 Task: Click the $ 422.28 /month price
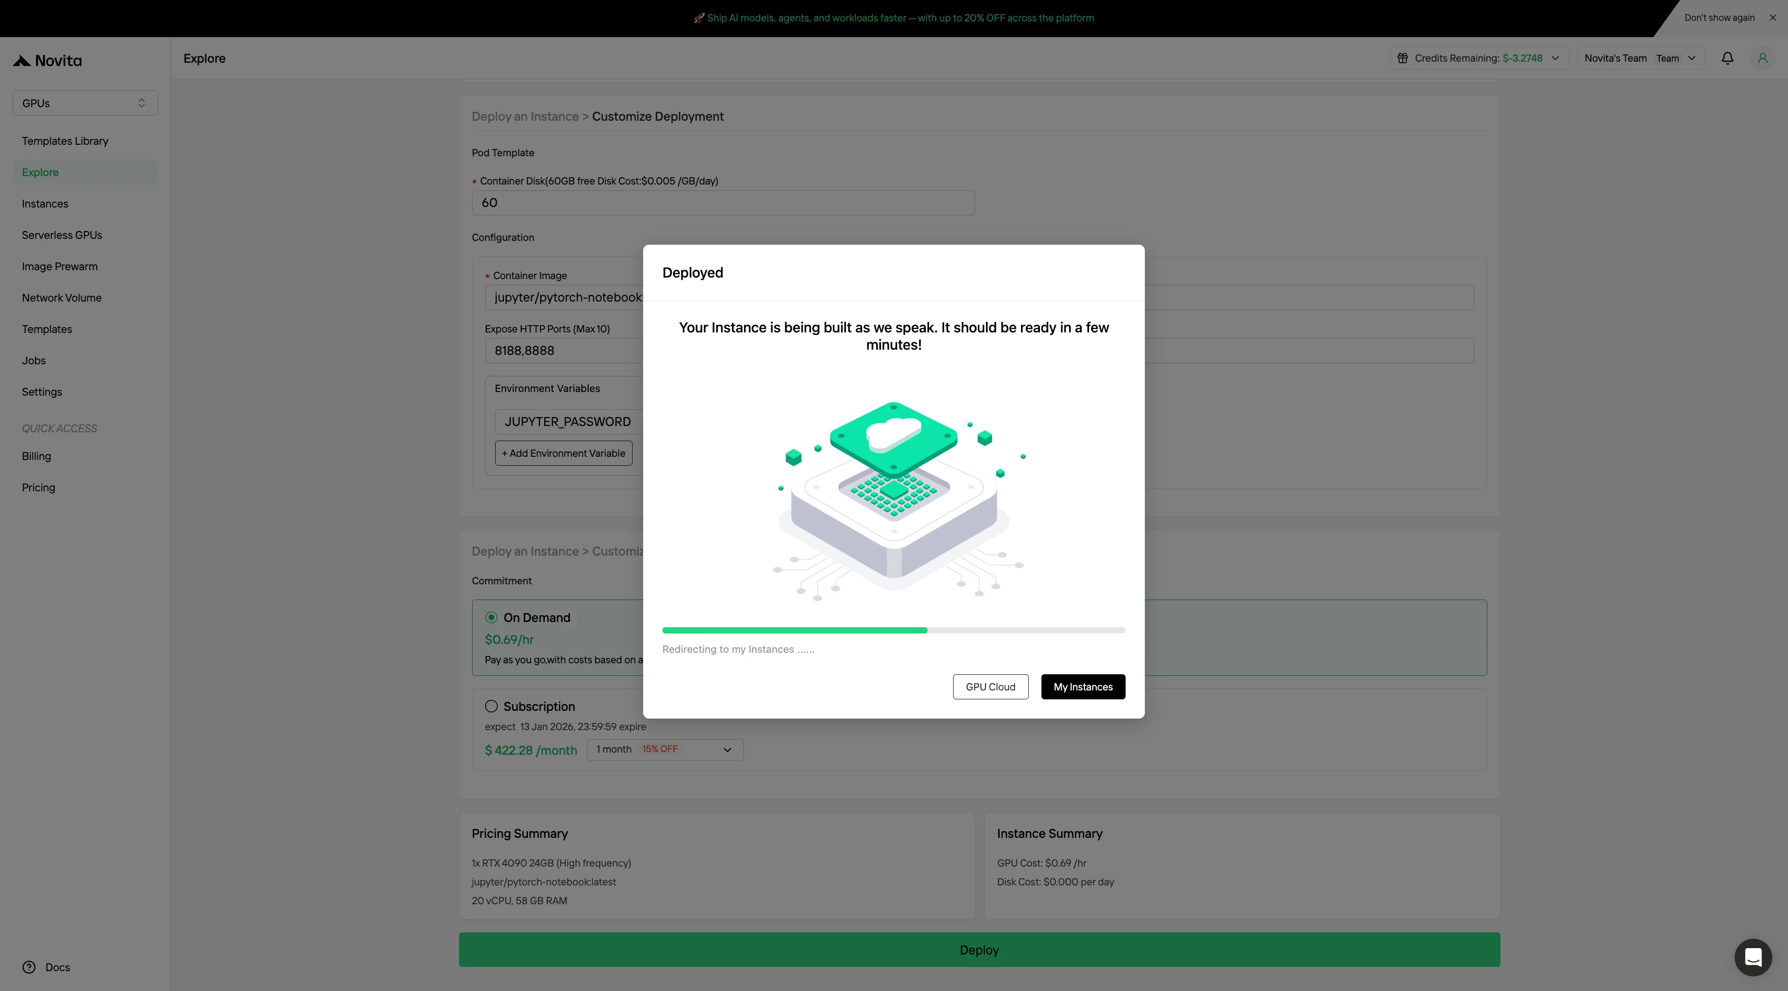(x=530, y=750)
